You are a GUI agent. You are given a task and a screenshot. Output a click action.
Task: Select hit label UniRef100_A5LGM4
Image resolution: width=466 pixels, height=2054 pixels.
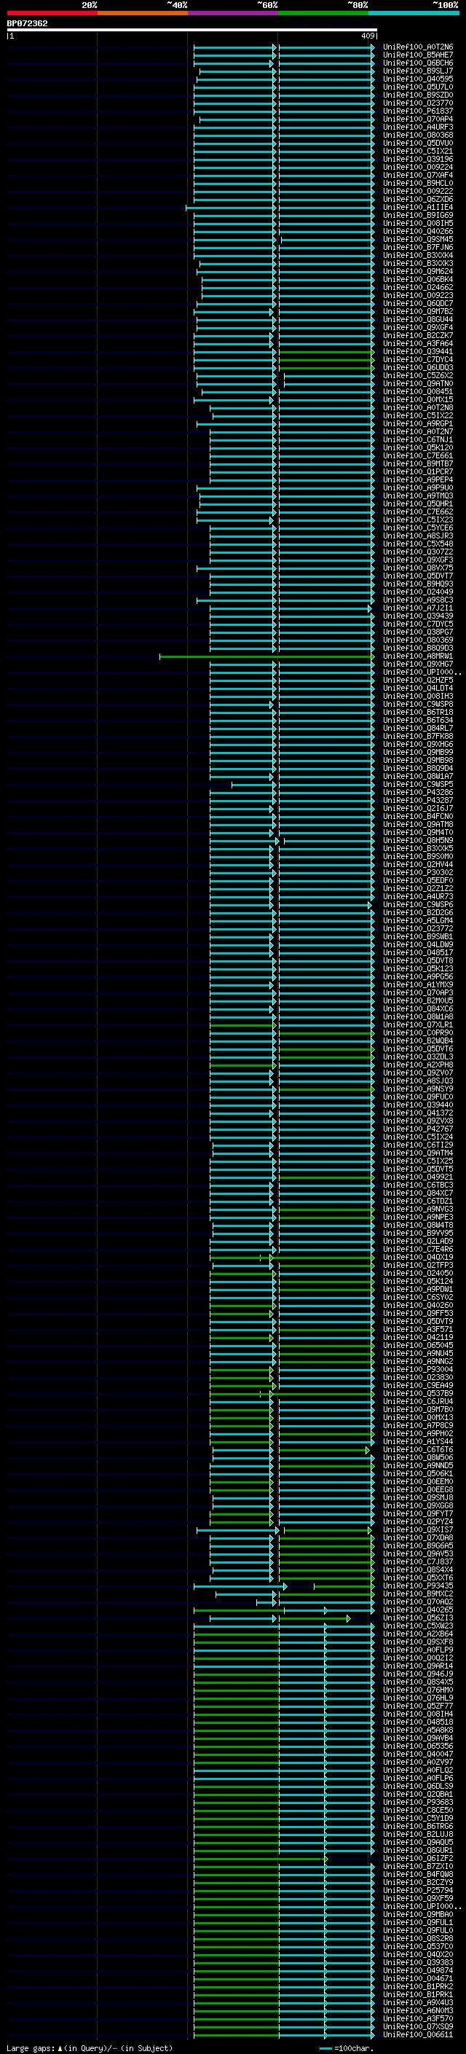[x=418, y=921]
